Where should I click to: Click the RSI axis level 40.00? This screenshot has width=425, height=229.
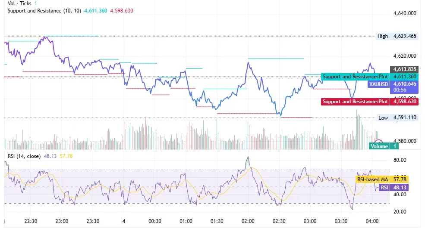[x=400, y=195]
